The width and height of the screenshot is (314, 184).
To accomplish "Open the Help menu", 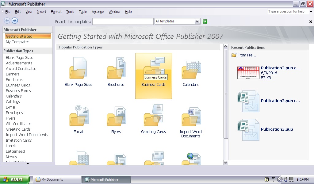I will [128, 12].
